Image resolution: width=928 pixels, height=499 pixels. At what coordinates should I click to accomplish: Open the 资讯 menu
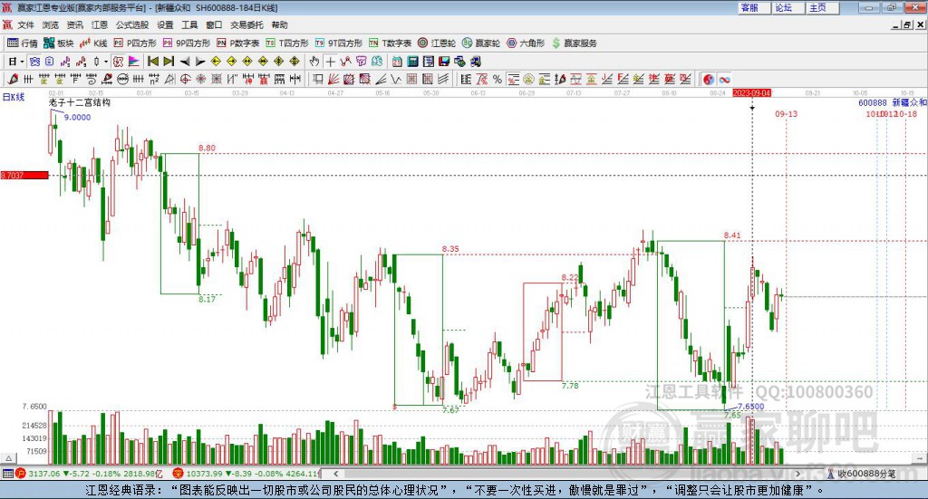(x=74, y=24)
